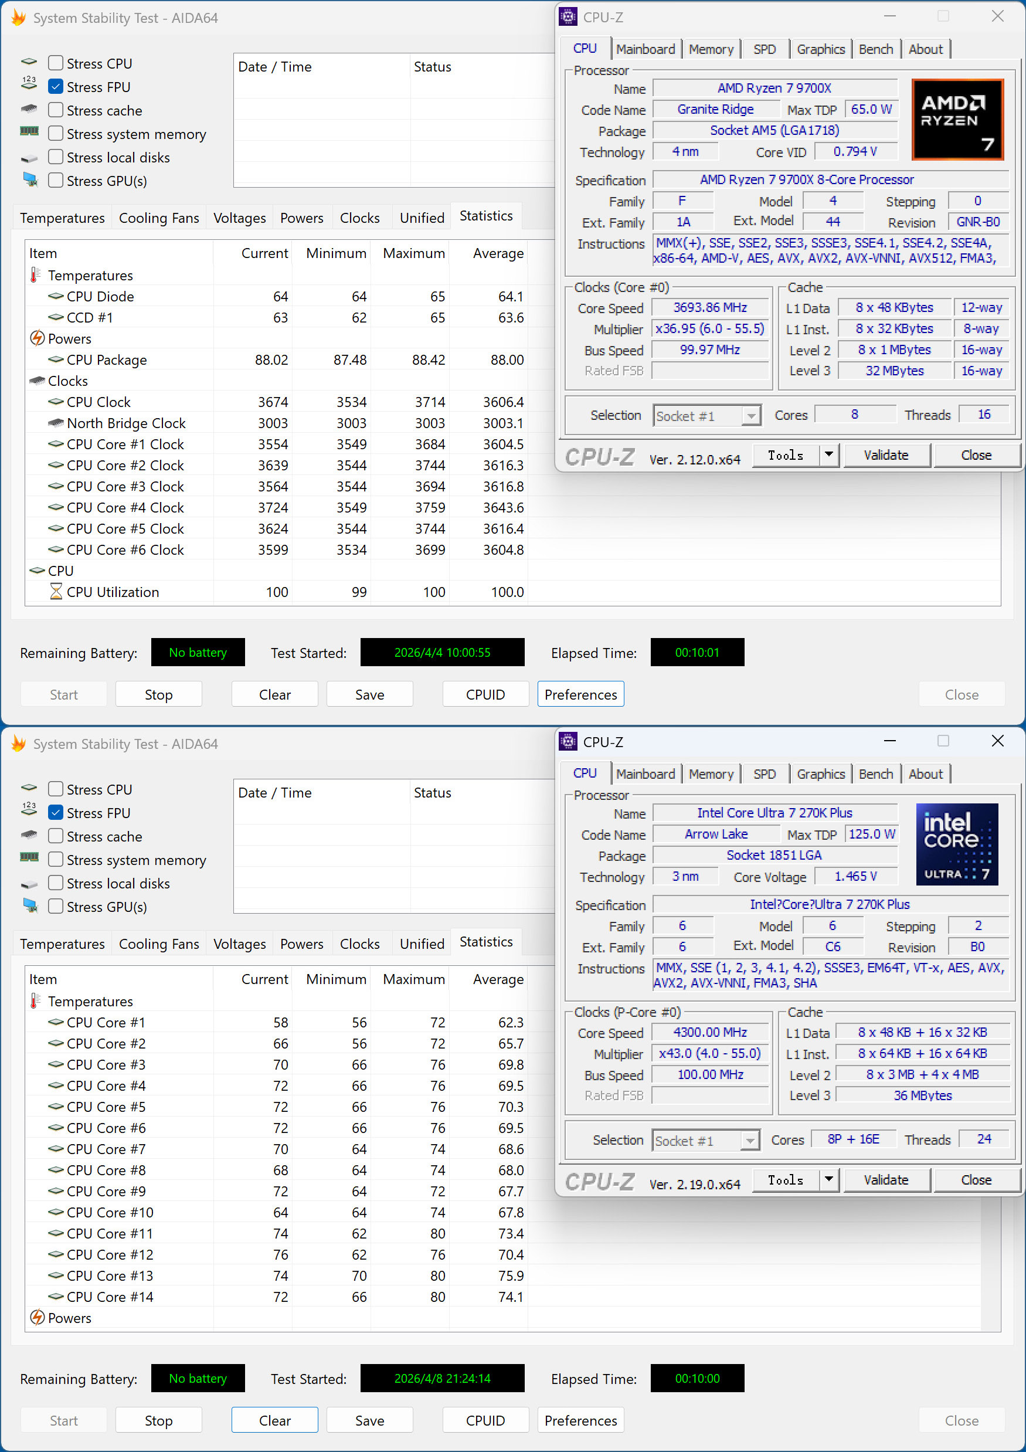Open the Tools dropdown arrow in CPU-Z
The image size is (1026, 1452).
(x=830, y=454)
